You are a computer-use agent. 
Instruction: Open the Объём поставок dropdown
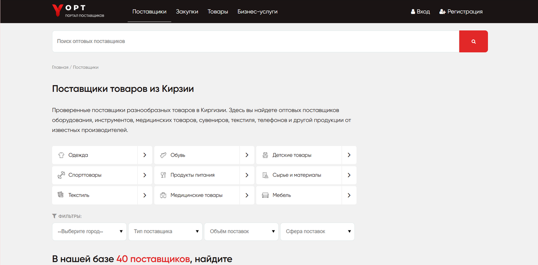[241, 231]
